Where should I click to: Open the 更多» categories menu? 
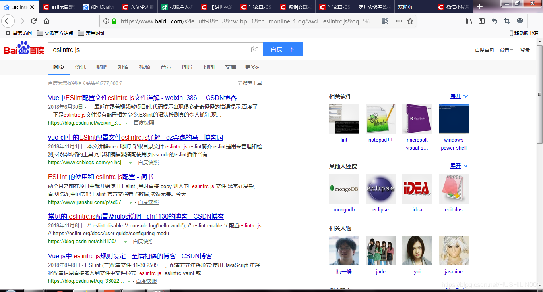[252, 67]
